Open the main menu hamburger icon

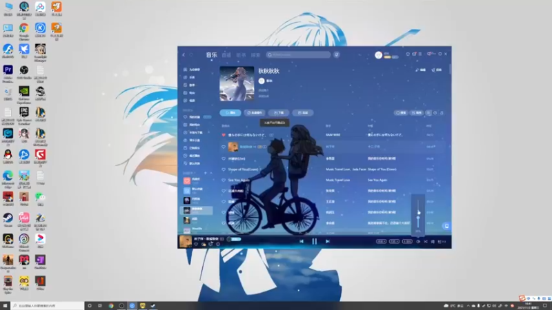point(420,54)
